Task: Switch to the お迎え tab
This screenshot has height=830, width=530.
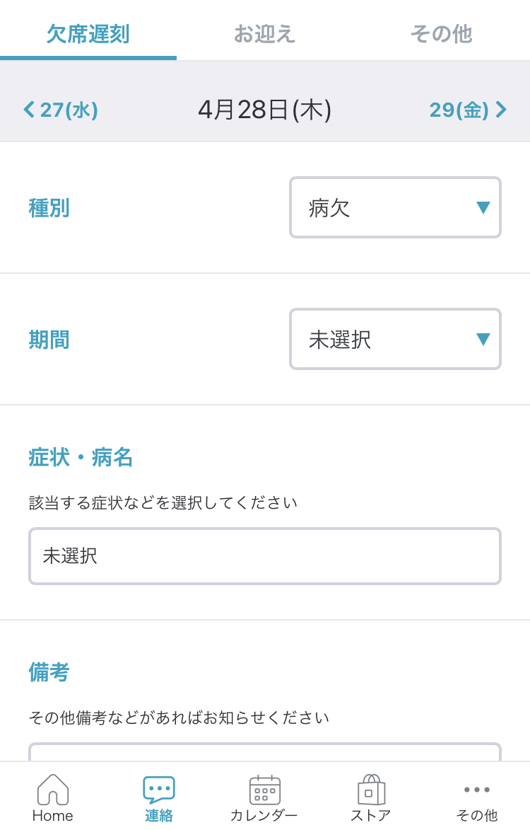Action: pos(264,34)
